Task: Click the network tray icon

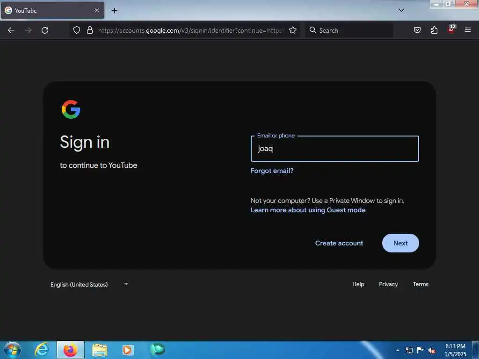Action: tap(409, 350)
